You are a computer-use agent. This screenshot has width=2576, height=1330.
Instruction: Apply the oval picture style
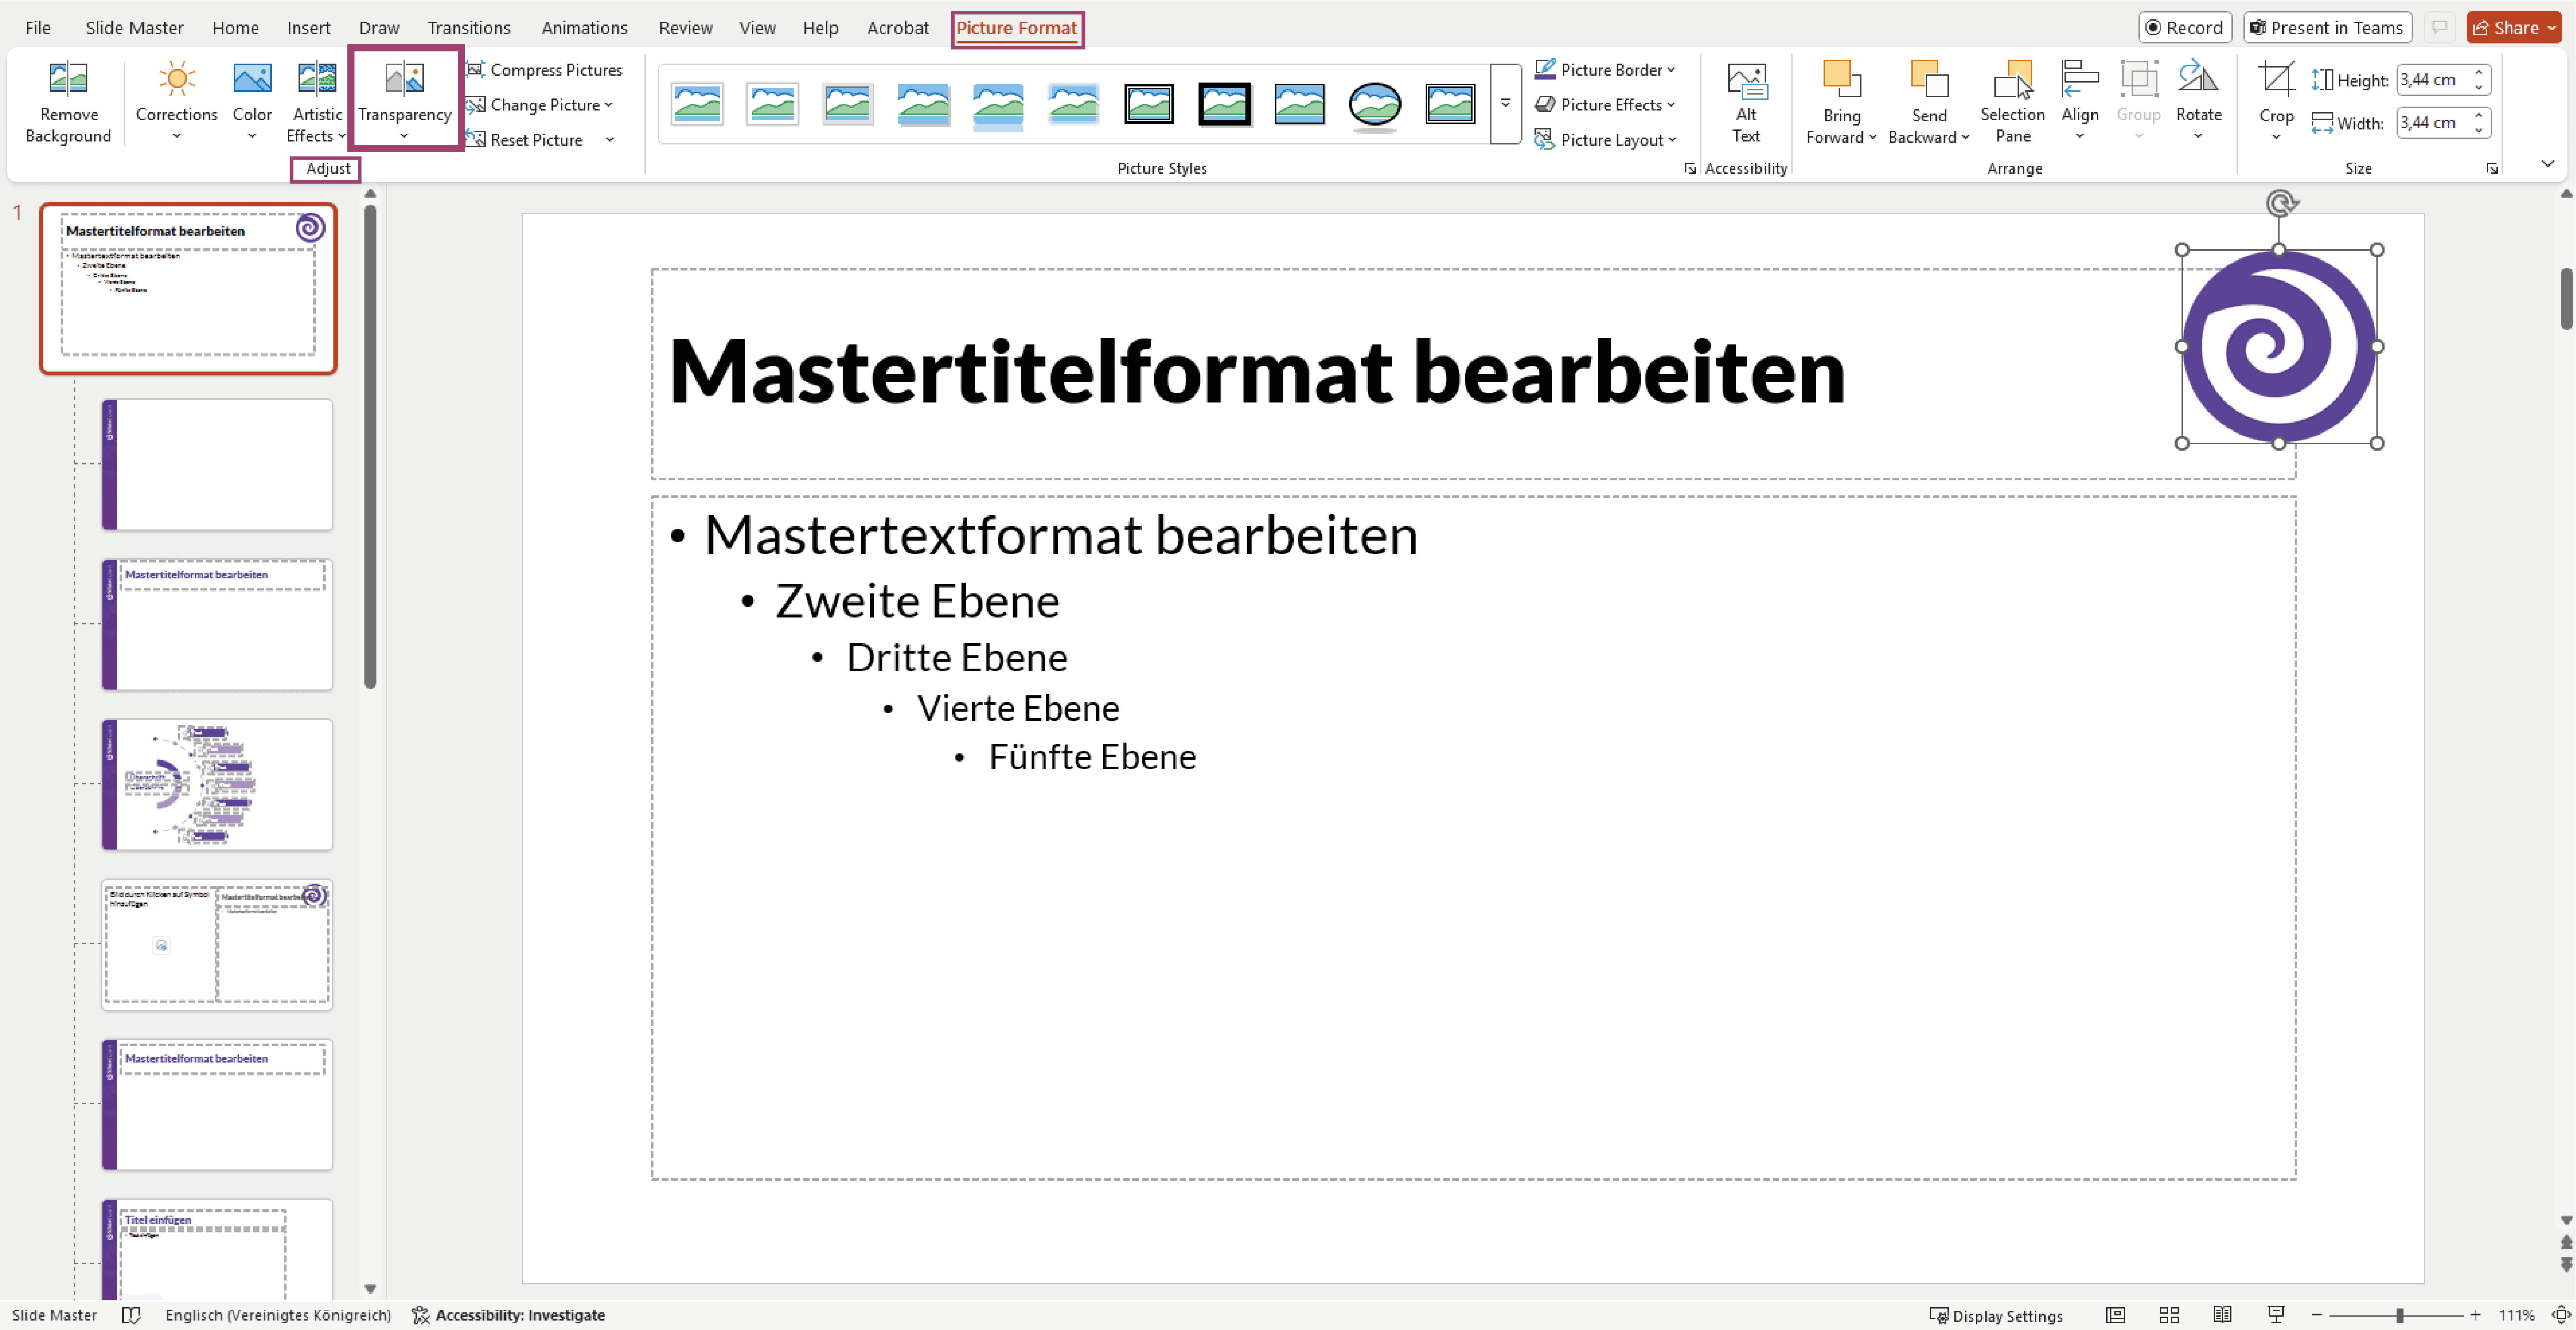pos(1375,104)
